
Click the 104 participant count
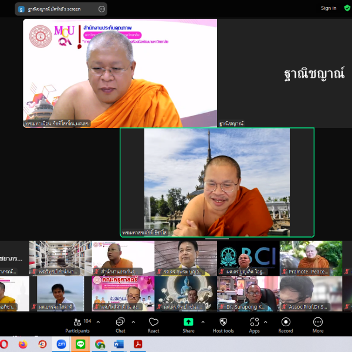(87, 321)
